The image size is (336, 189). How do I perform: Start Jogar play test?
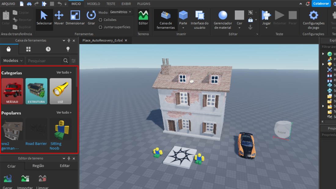(x=266, y=18)
